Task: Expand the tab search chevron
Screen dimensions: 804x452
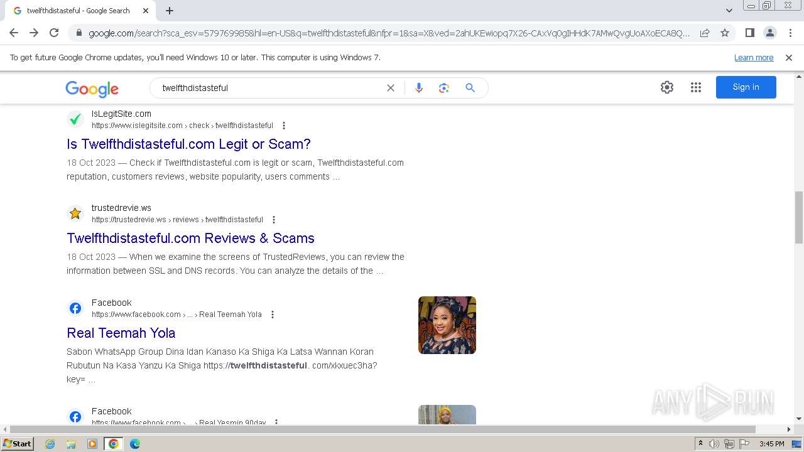Action: [729, 11]
